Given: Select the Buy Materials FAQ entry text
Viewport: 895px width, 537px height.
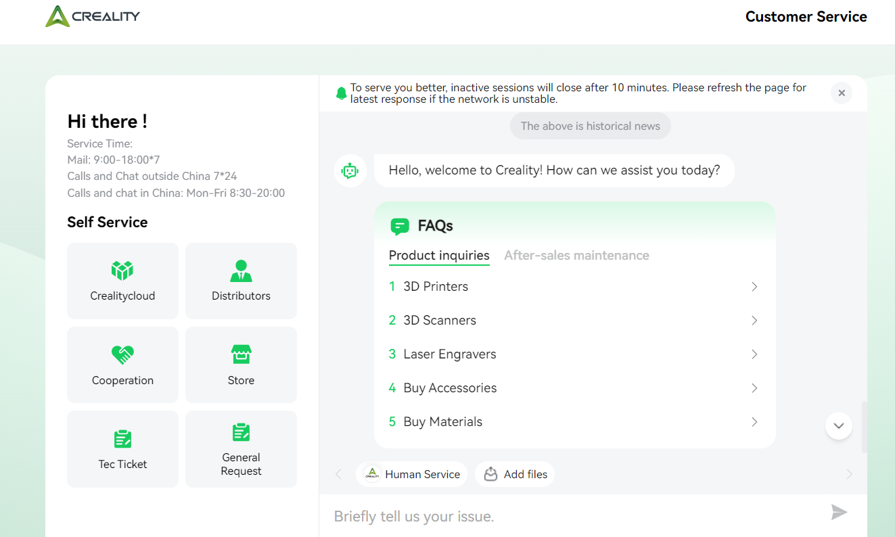Looking at the screenshot, I should pyautogui.click(x=443, y=422).
